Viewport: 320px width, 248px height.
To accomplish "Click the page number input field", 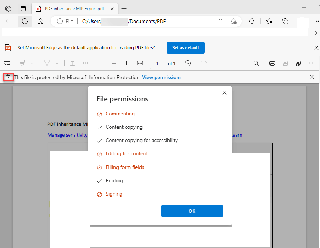I will [157, 63].
